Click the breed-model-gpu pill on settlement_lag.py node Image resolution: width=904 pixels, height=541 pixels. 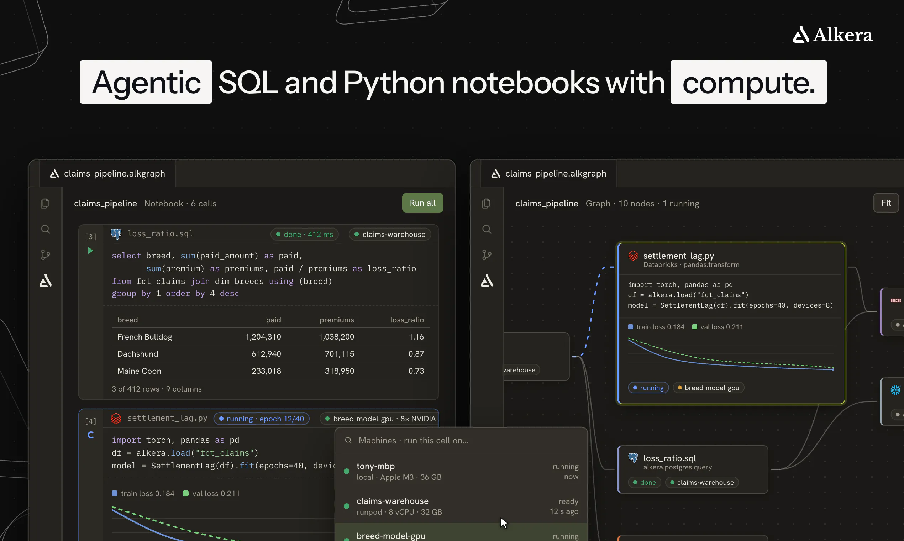pos(708,388)
